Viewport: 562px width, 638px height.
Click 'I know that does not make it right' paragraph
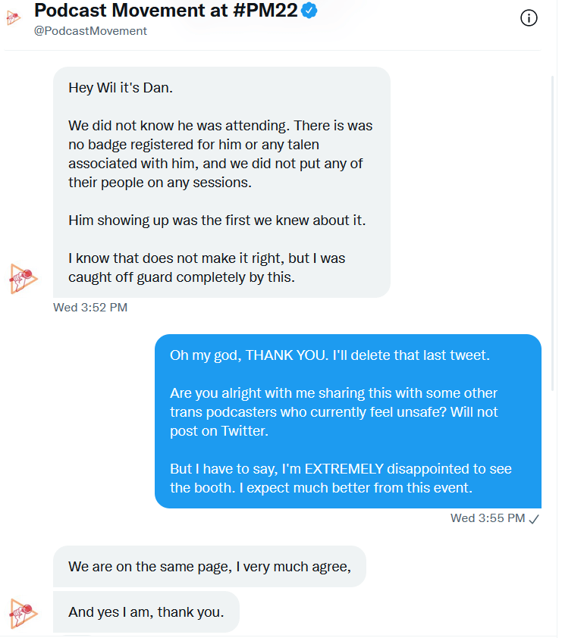(206, 267)
